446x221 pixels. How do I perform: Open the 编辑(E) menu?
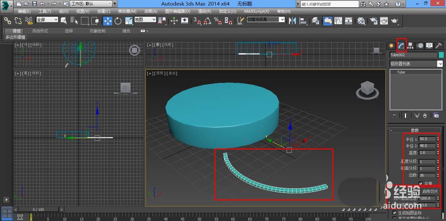tap(24, 12)
